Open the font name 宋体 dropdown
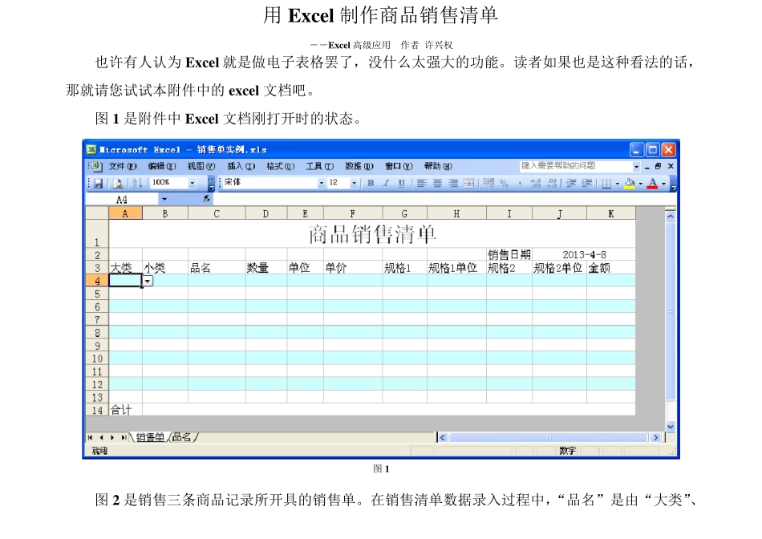Screen dimensions: 762x539 point(321,183)
